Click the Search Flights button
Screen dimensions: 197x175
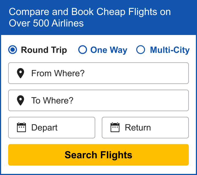[99, 155]
